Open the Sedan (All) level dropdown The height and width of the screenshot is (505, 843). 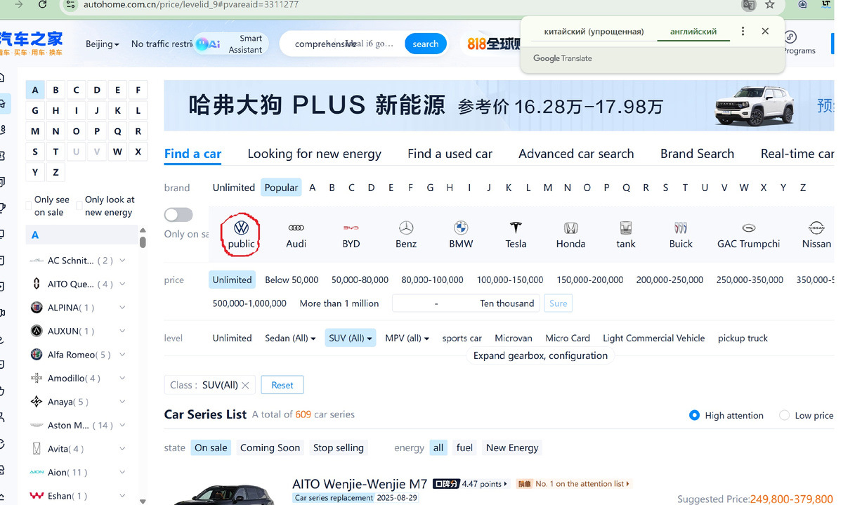click(290, 338)
